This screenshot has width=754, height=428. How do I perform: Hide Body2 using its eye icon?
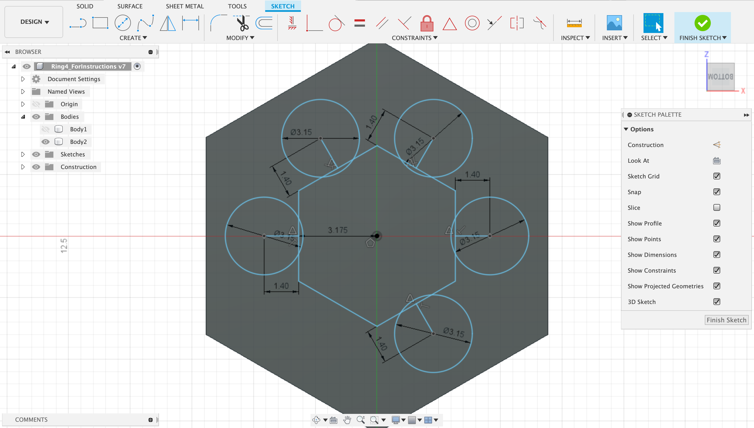coord(45,142)
